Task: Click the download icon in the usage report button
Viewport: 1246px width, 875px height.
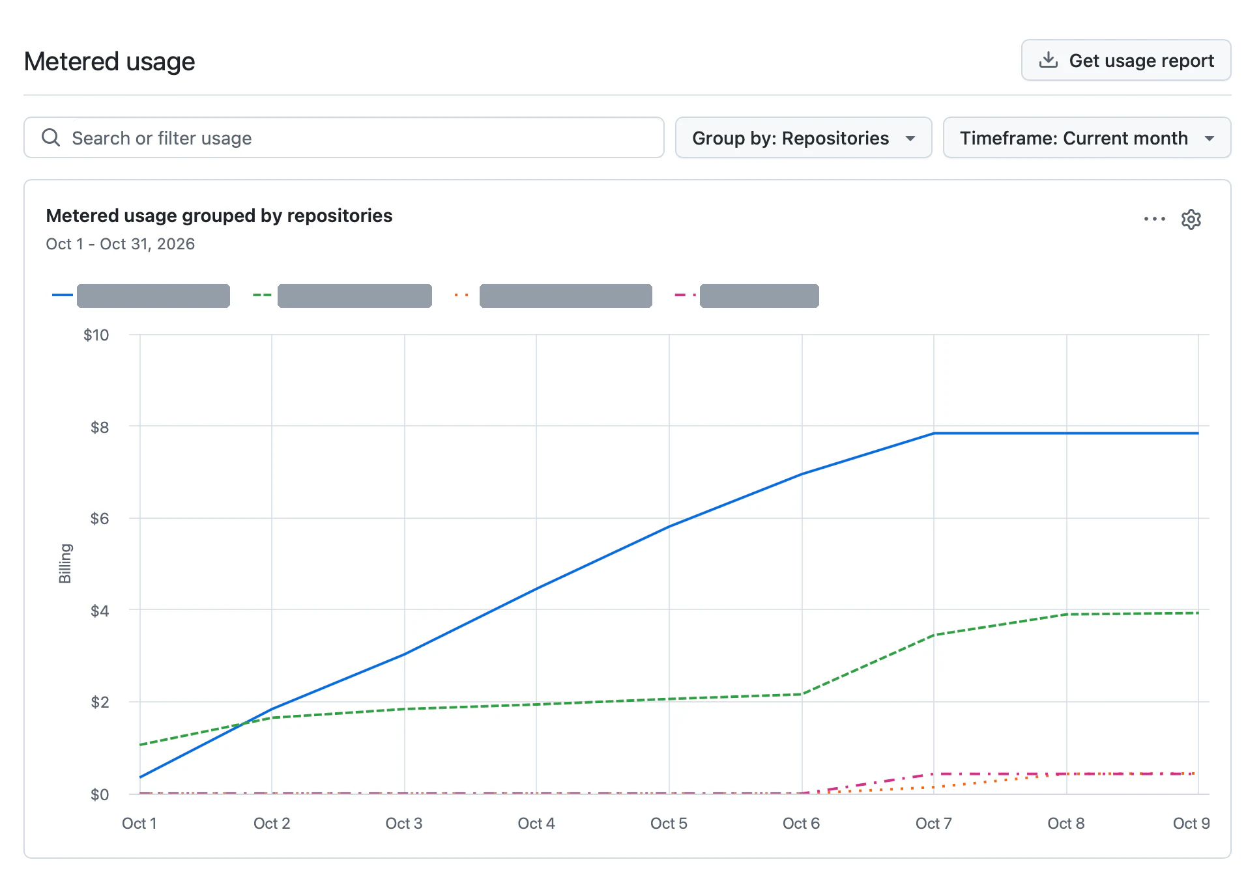Action: tap(1048, 60)
